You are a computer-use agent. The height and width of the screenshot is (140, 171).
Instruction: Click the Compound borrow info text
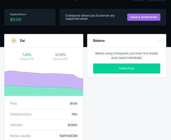[x=90, y=17]
